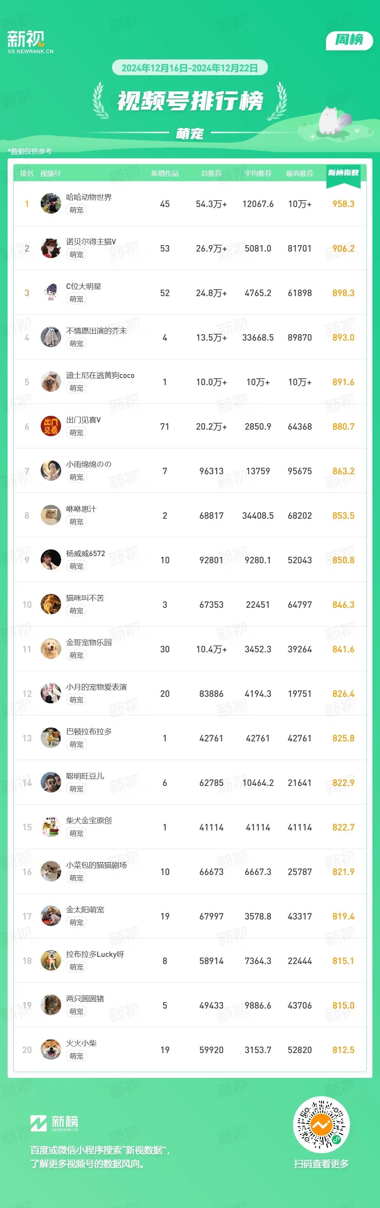380x1208 pixels.
Task: Click the 不情愿出演的芥末 avatar
Action: [51, 337]
